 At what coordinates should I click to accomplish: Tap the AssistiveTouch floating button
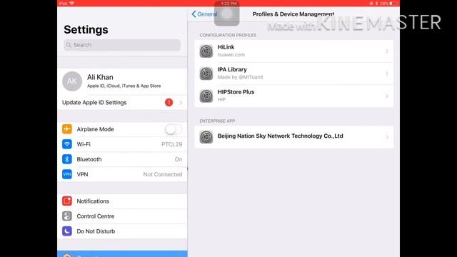tap(227, 14)
